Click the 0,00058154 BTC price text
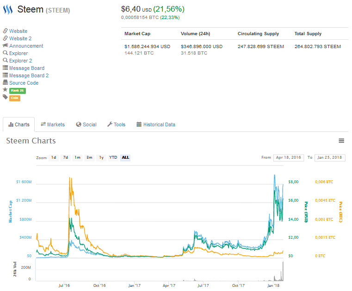The height and width of the screenshot is (291, 352). pyautogui.click(x=140, y=18)
